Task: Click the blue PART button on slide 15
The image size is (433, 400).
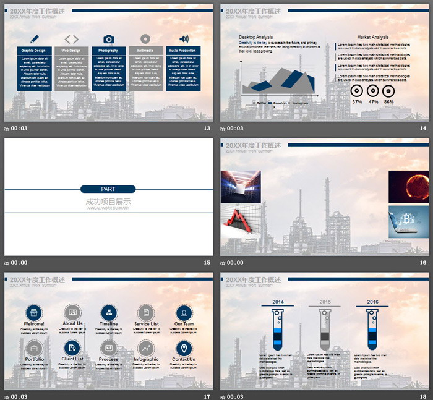Action: pyautogui.click(x=108, y=189)
